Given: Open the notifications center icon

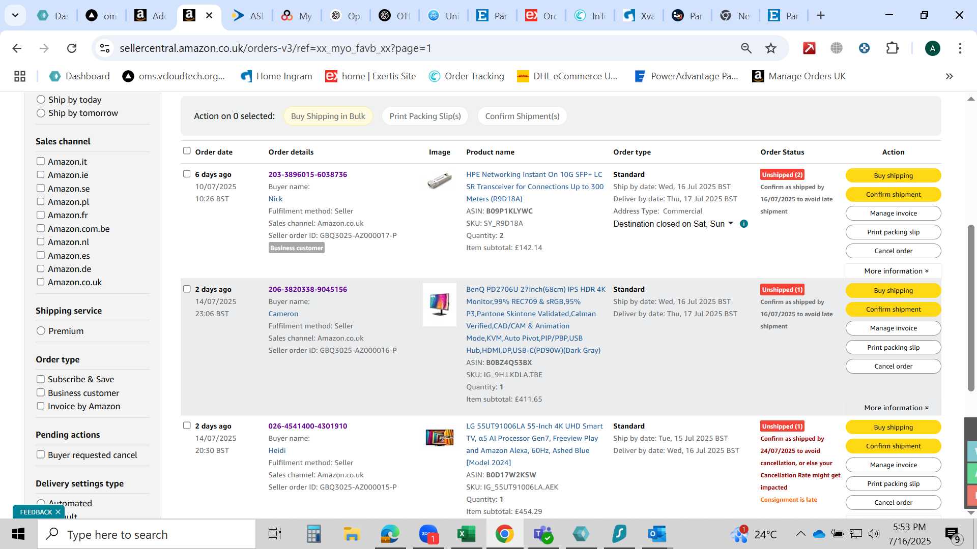Looking at the screenshot, I should pos(953,534).
